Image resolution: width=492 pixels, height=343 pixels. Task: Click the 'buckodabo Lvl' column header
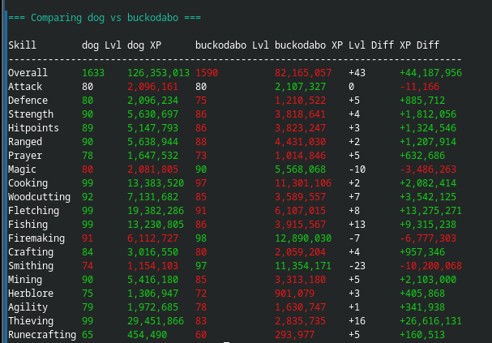(x=232, y=45)
